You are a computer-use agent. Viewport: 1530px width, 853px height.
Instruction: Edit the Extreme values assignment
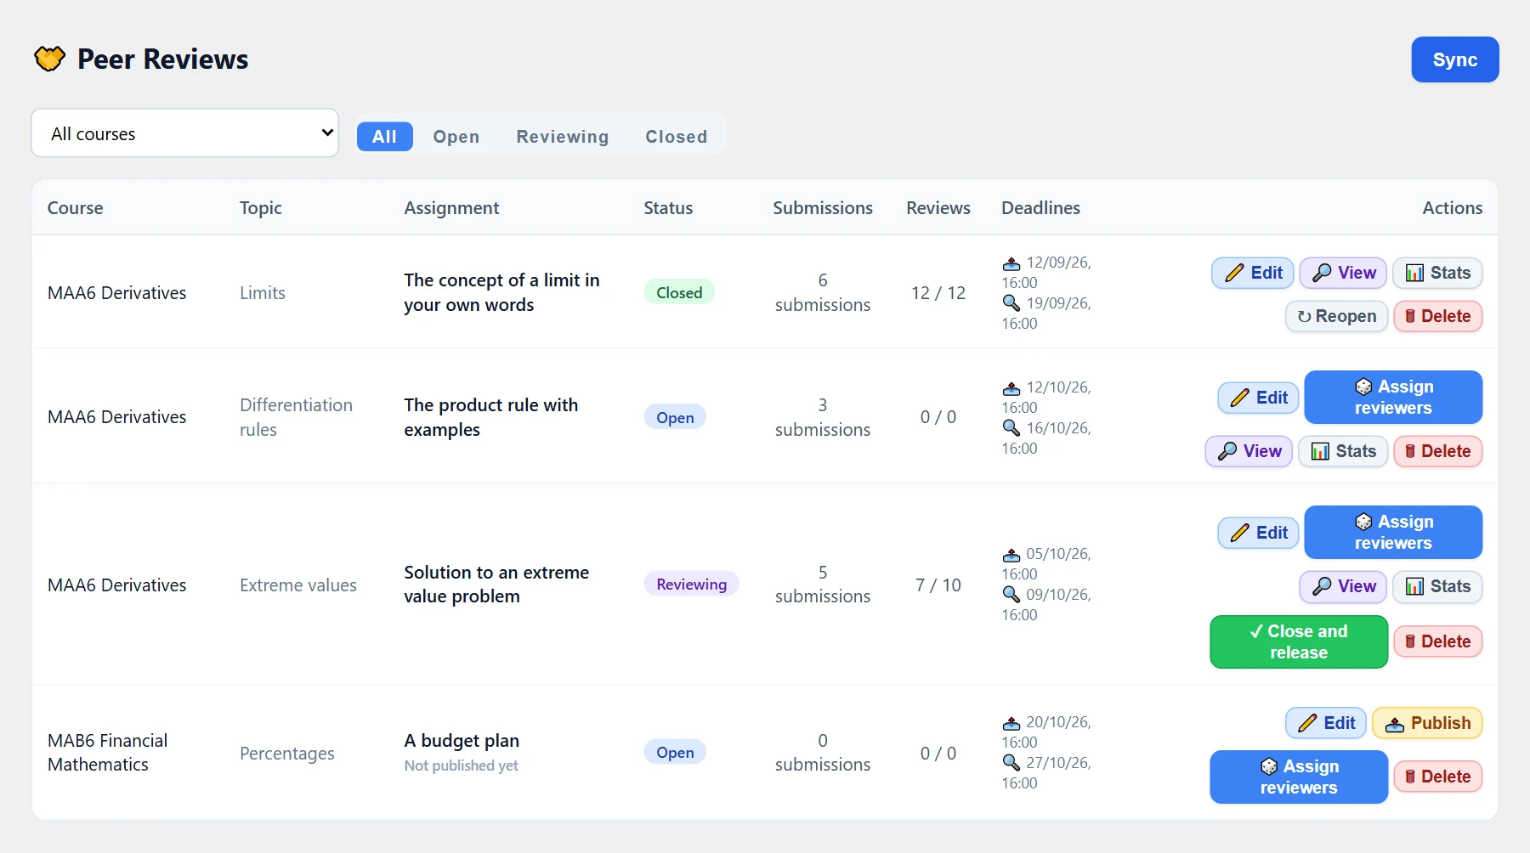tap(1258, 533)
